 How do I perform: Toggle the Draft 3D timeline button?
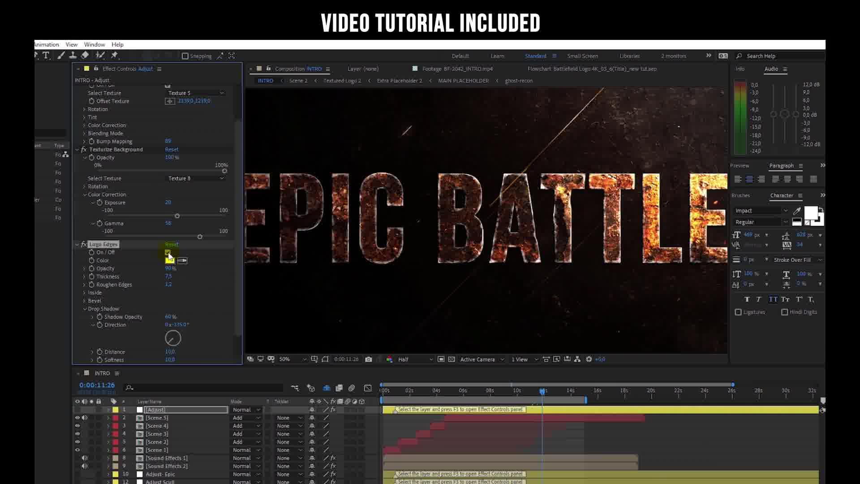(x=311, y=388)
